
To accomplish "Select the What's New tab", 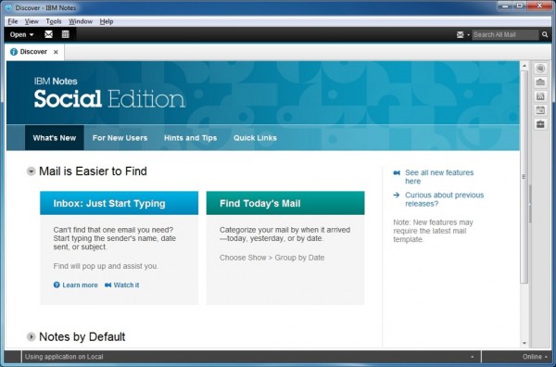I will pyautogui.click(x=55, y=138).
